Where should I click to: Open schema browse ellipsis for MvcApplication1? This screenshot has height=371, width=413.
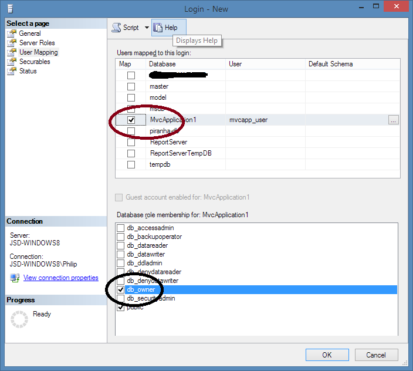click(x=393, y=120)
